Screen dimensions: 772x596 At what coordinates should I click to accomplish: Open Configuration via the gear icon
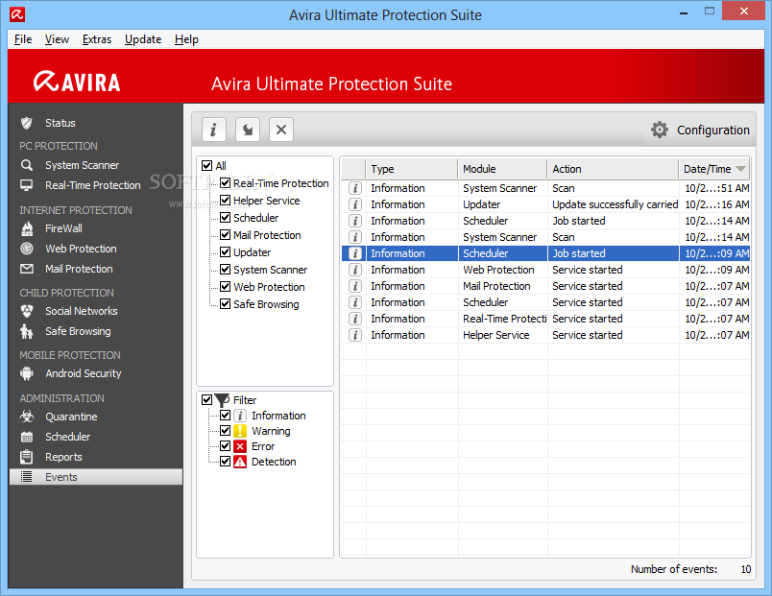[660, 130]
